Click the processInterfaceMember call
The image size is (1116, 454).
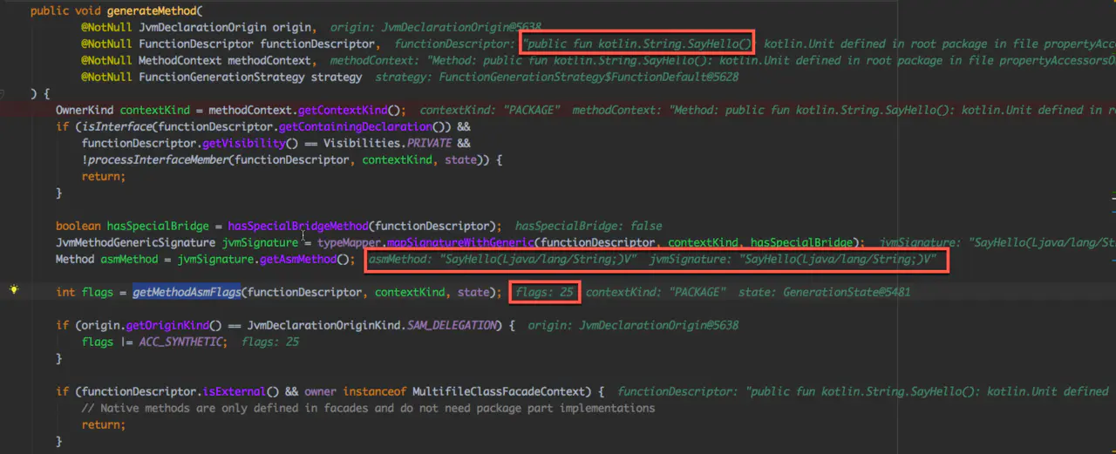coord(157,159)
